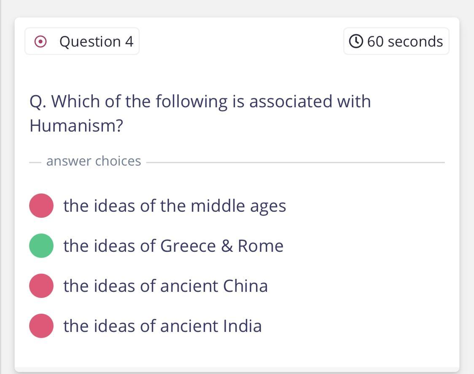This screenshot has width=474, height=374.
Task: Click the radio icon beside Question 4
Action: tap(40, 42)
